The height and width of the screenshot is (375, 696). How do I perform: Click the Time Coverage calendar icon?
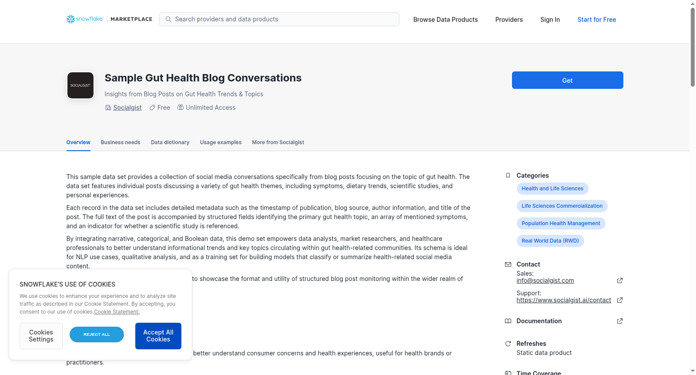pos(508,373)
